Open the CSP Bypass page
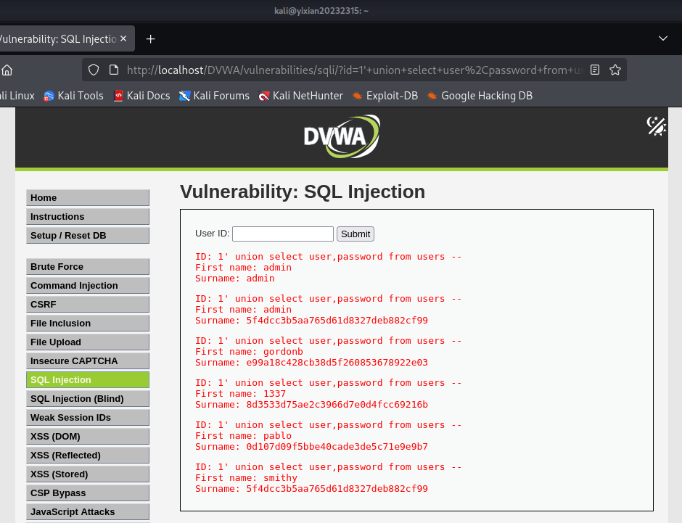The width and height of the screenshot is (682, 523). (x=87, y=493)
